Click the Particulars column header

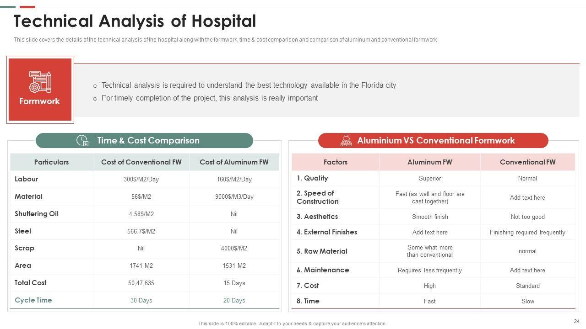point(51,162)
